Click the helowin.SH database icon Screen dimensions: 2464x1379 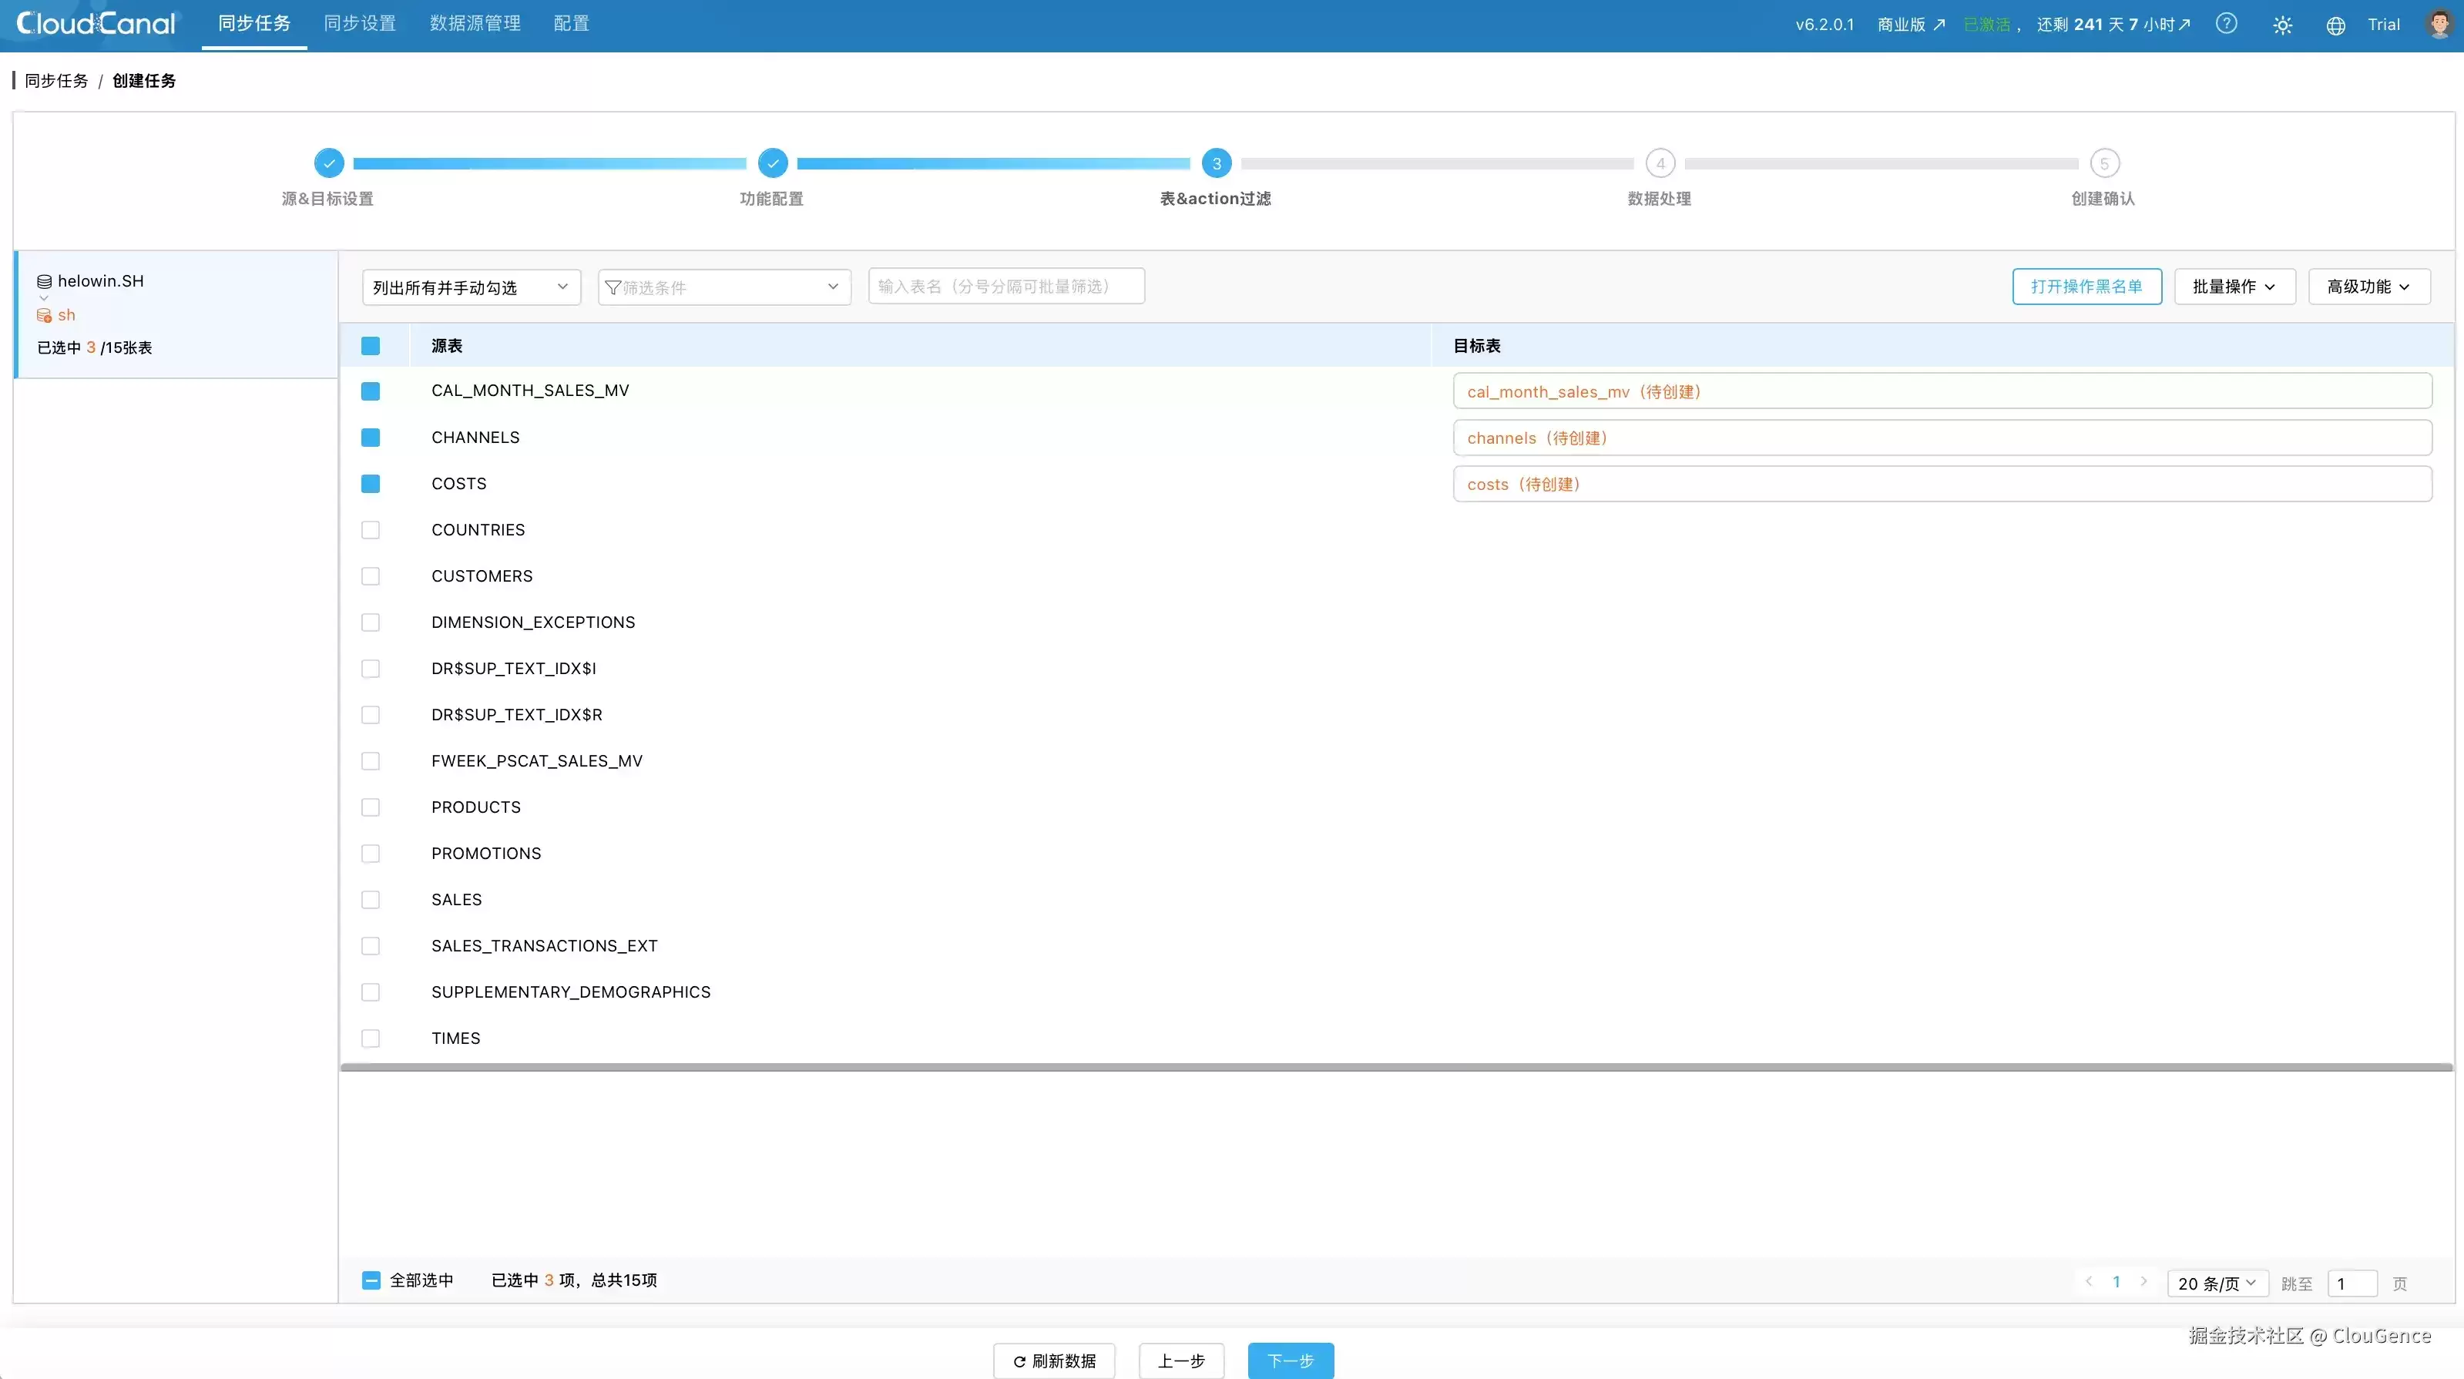[x=44, y=281]
